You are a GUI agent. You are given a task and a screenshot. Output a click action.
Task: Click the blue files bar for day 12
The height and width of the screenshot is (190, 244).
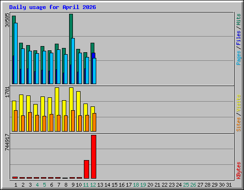[93, 56]
